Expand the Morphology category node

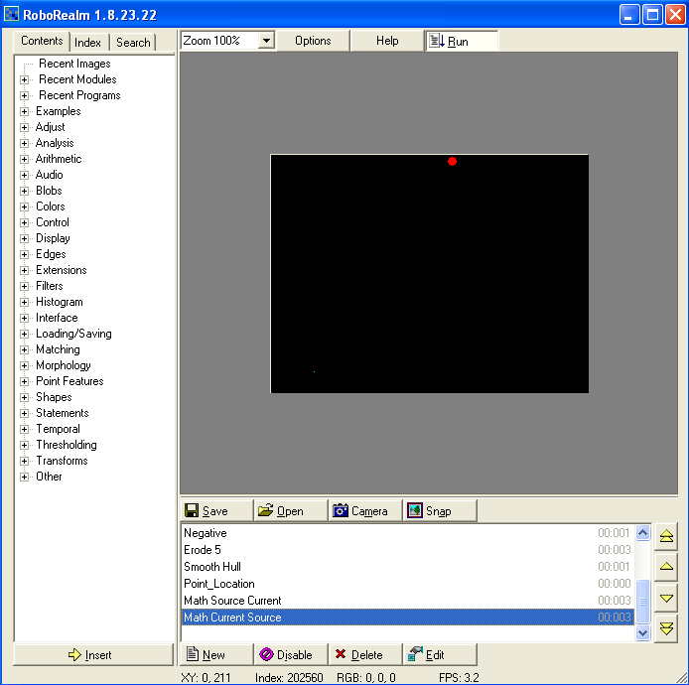coord(25,365)
